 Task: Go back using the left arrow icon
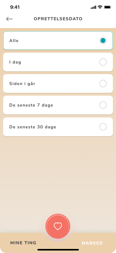pyautogui.click(x=9, y=19)
